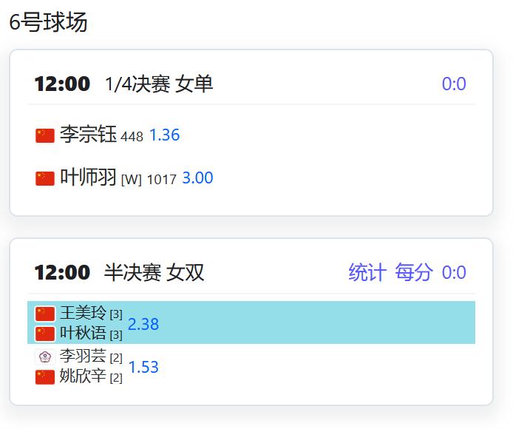Open player 姚欣辛 profile
Image resolution: width=513 pixels, height=429 pixels.
[83, 376]
